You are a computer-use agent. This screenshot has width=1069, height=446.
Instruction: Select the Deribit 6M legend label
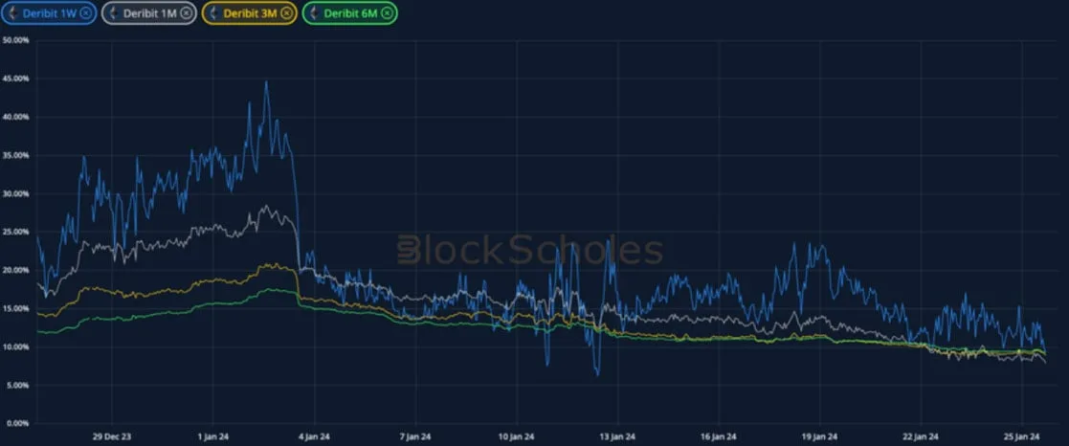pos(351,12)
